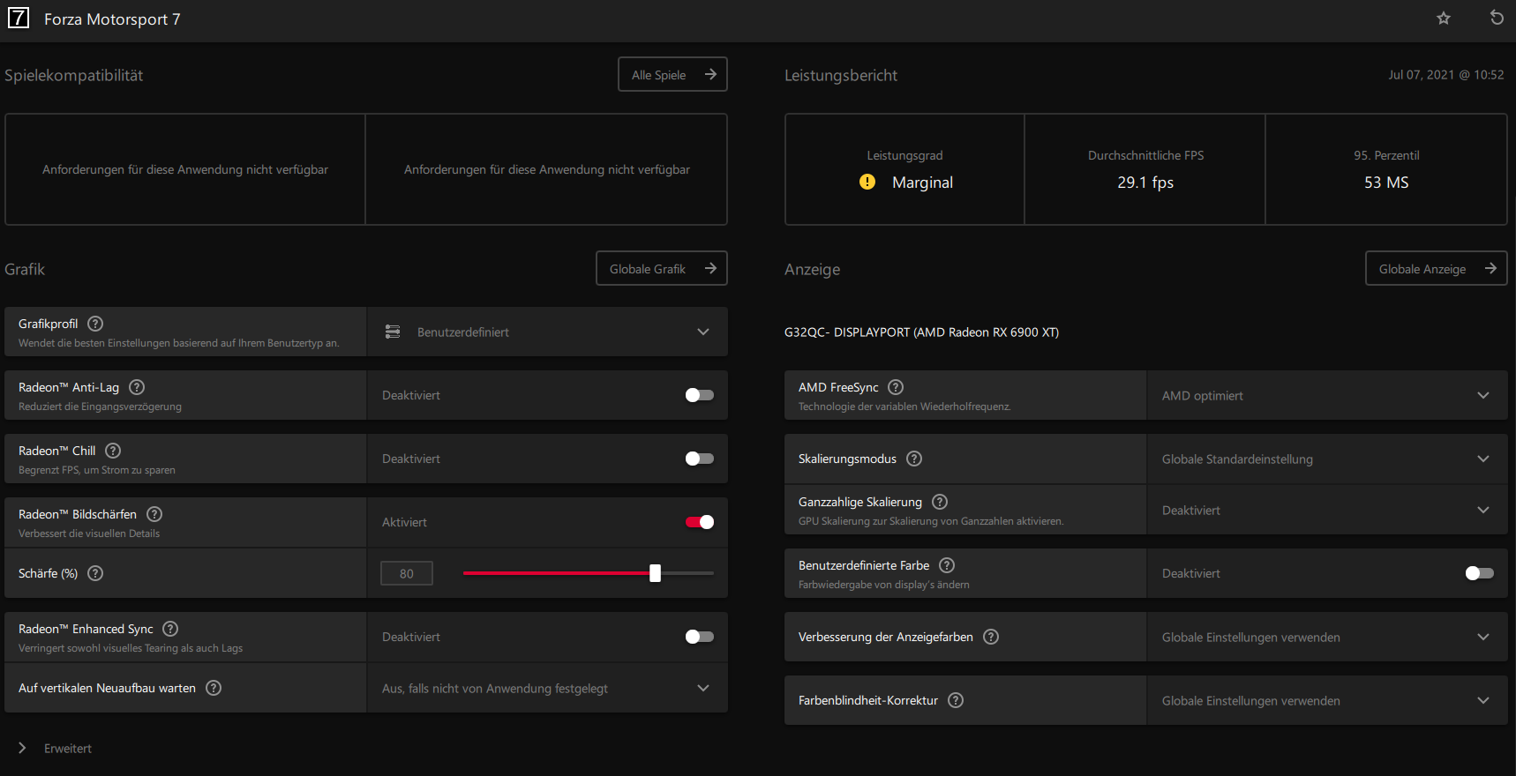Image resolution: width=1516 pixels, height=776 pixels.
Task: Click the favorite star icon
Action: pos(1444,19)
